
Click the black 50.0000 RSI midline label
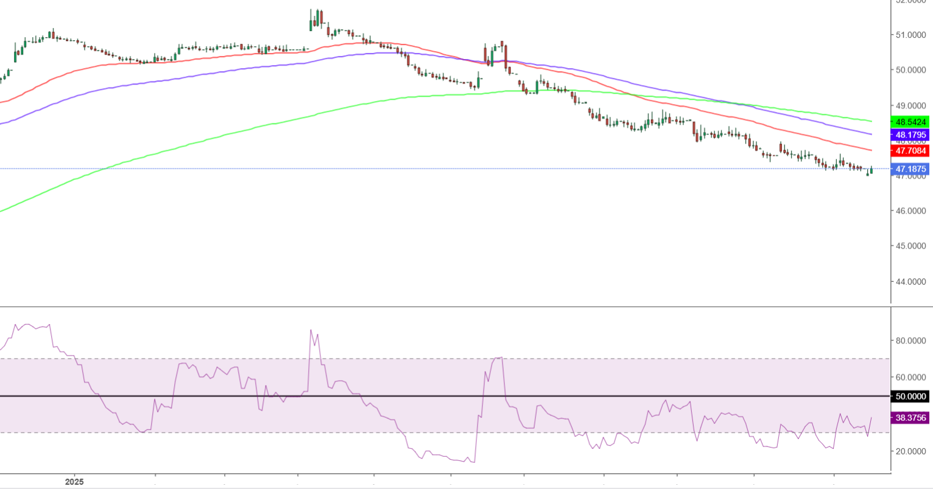click(x=909, y=397)
